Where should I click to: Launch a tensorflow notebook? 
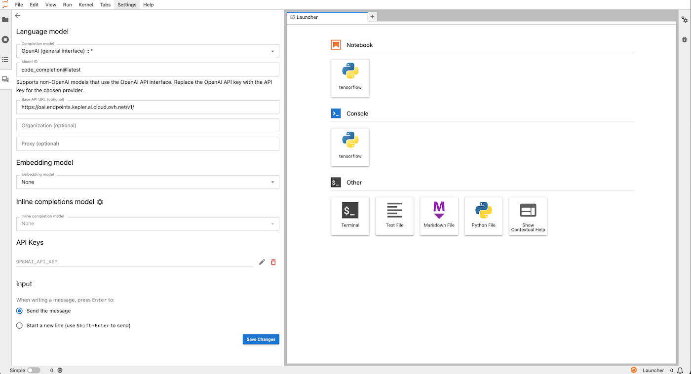click(x=350, y=78)
